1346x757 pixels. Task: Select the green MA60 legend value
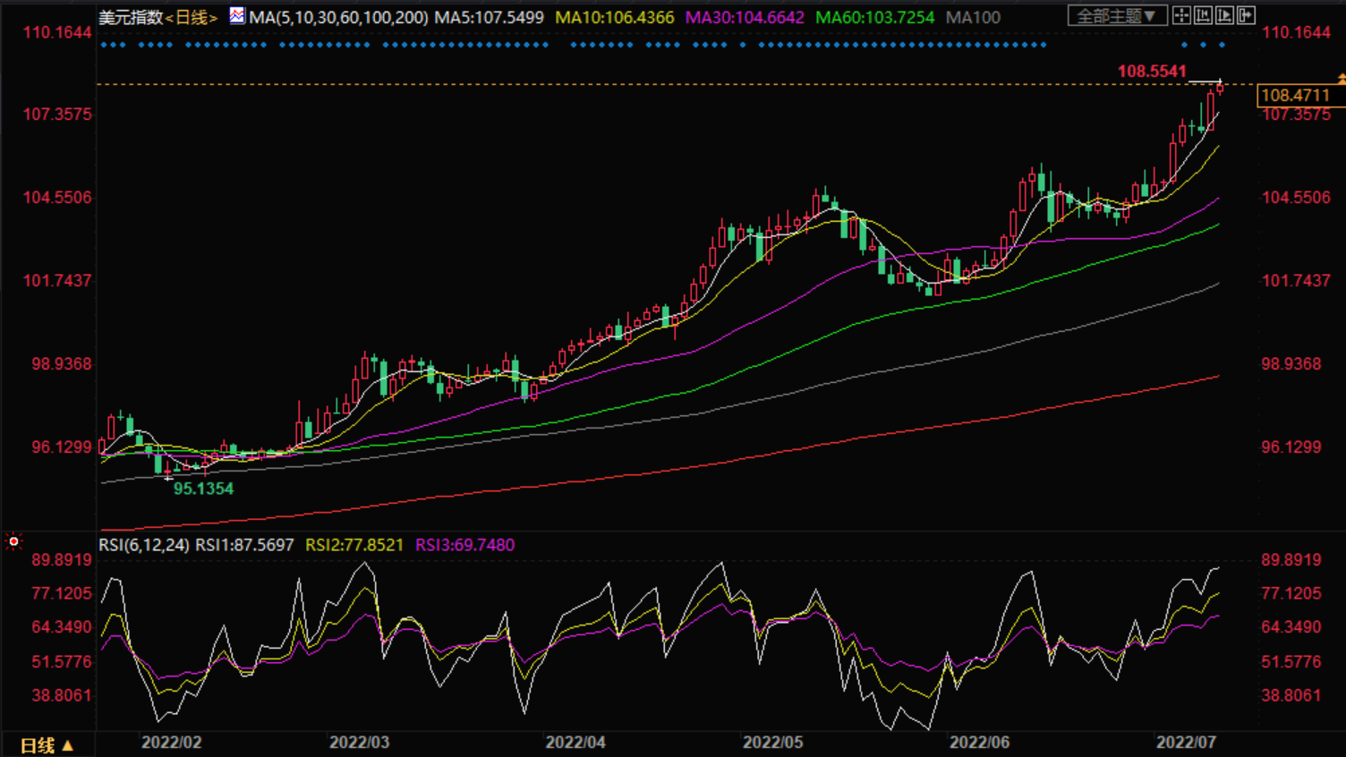click(x=874, y=17)
